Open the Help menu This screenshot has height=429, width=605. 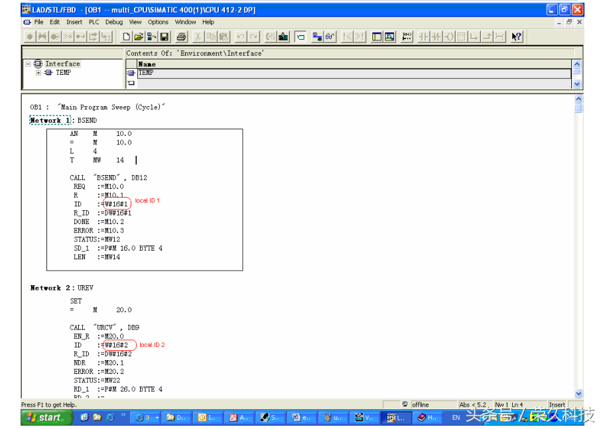click(x=208, y=22)
